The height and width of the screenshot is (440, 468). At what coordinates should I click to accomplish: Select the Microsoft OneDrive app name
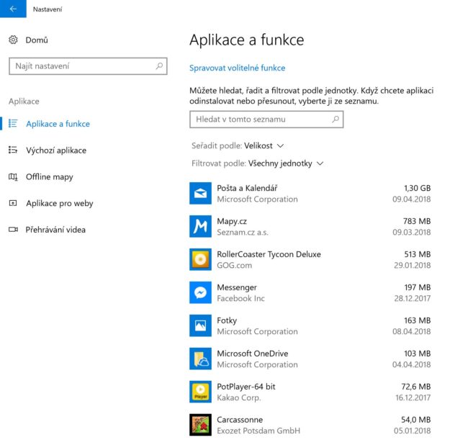[x=253, y=354]
